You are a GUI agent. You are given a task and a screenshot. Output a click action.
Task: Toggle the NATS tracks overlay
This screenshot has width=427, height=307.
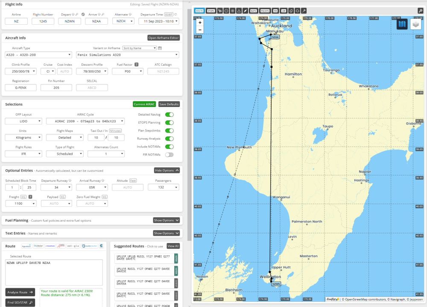[x=253, y=11]
